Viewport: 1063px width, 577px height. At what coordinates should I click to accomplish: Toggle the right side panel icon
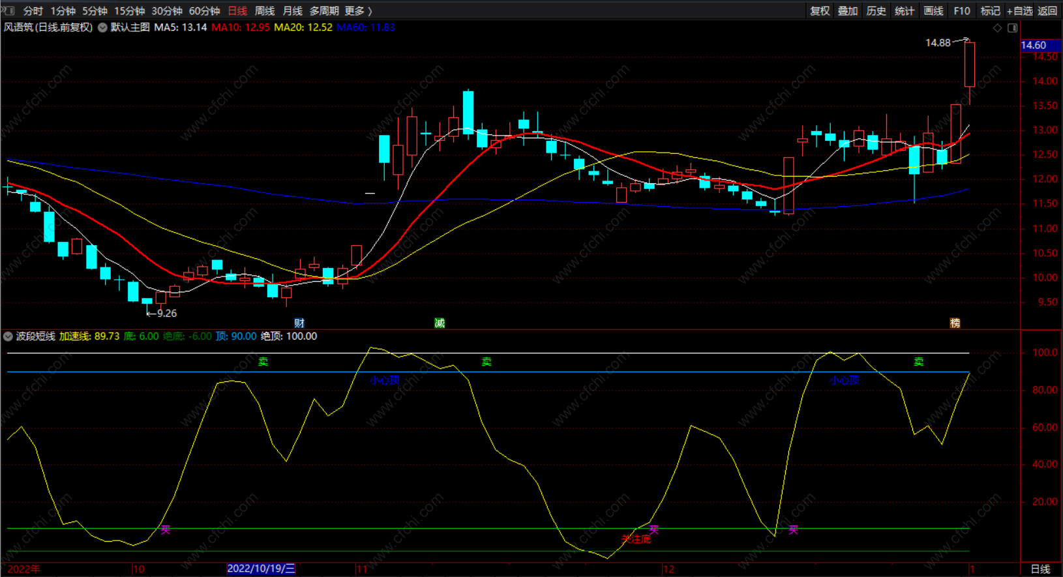coord(1013,27)
